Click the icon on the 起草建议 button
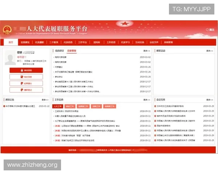The width and height of the screenshot is (218, 174). (x=22, y=83)
